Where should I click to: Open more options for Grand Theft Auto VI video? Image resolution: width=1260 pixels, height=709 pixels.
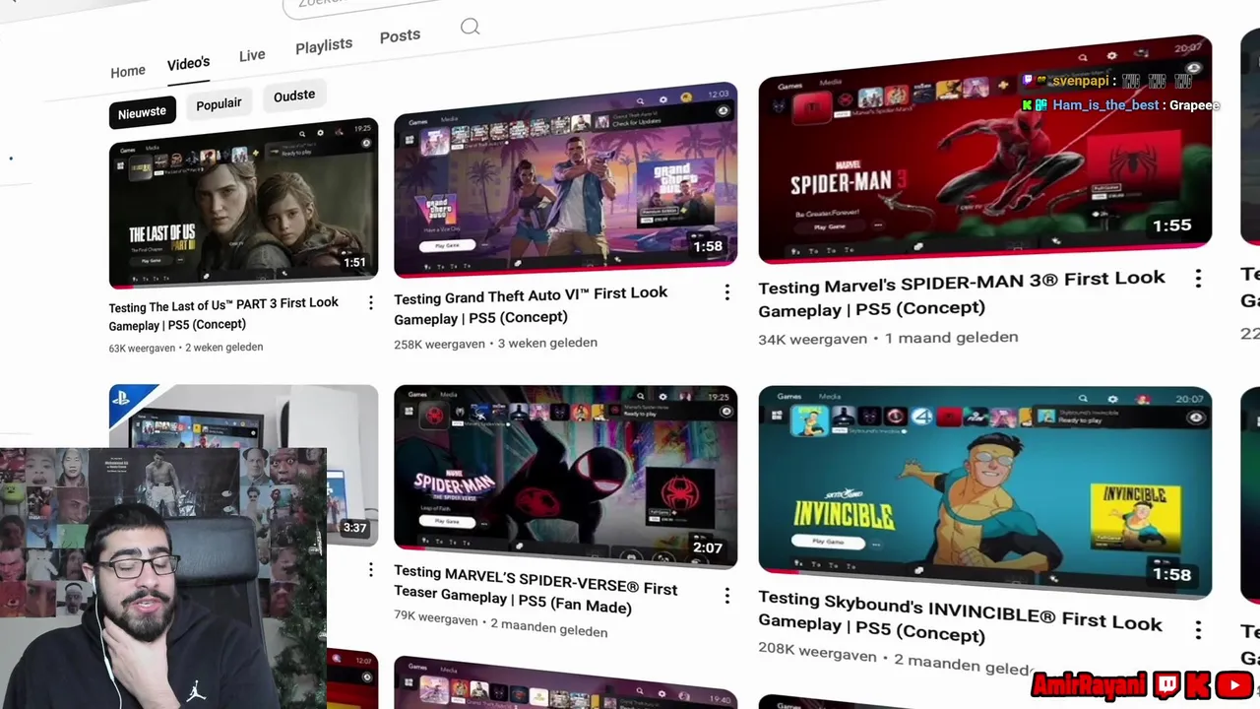click(726, 291)
